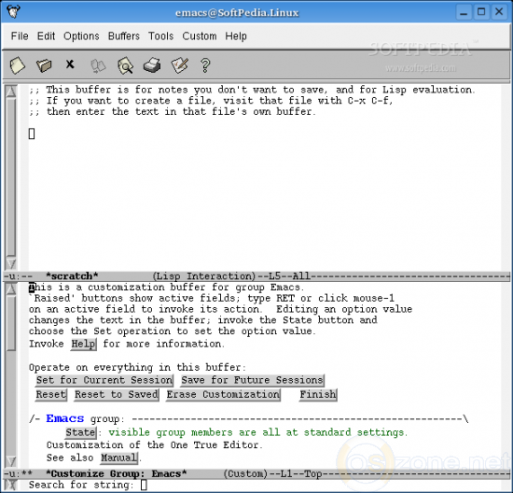Viewport: 513px width, 493px height.
Task: Click down arrow of scratch buffer scrollbar
Action: point(11,263)
